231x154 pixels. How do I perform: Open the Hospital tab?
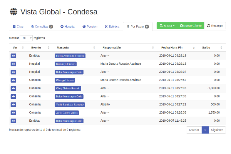click(x=67, y=27)
